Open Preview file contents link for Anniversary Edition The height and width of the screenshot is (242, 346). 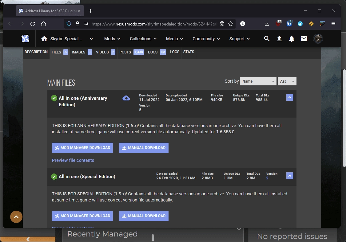(x=73, y=160)
